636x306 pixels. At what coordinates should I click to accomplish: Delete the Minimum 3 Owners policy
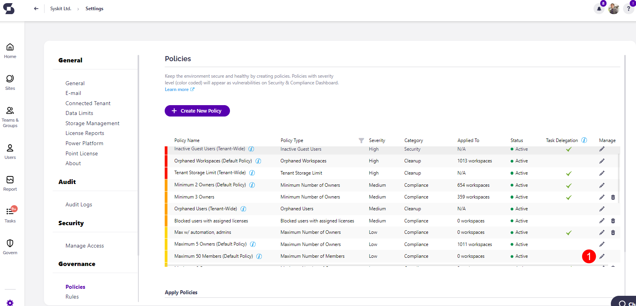613,197
